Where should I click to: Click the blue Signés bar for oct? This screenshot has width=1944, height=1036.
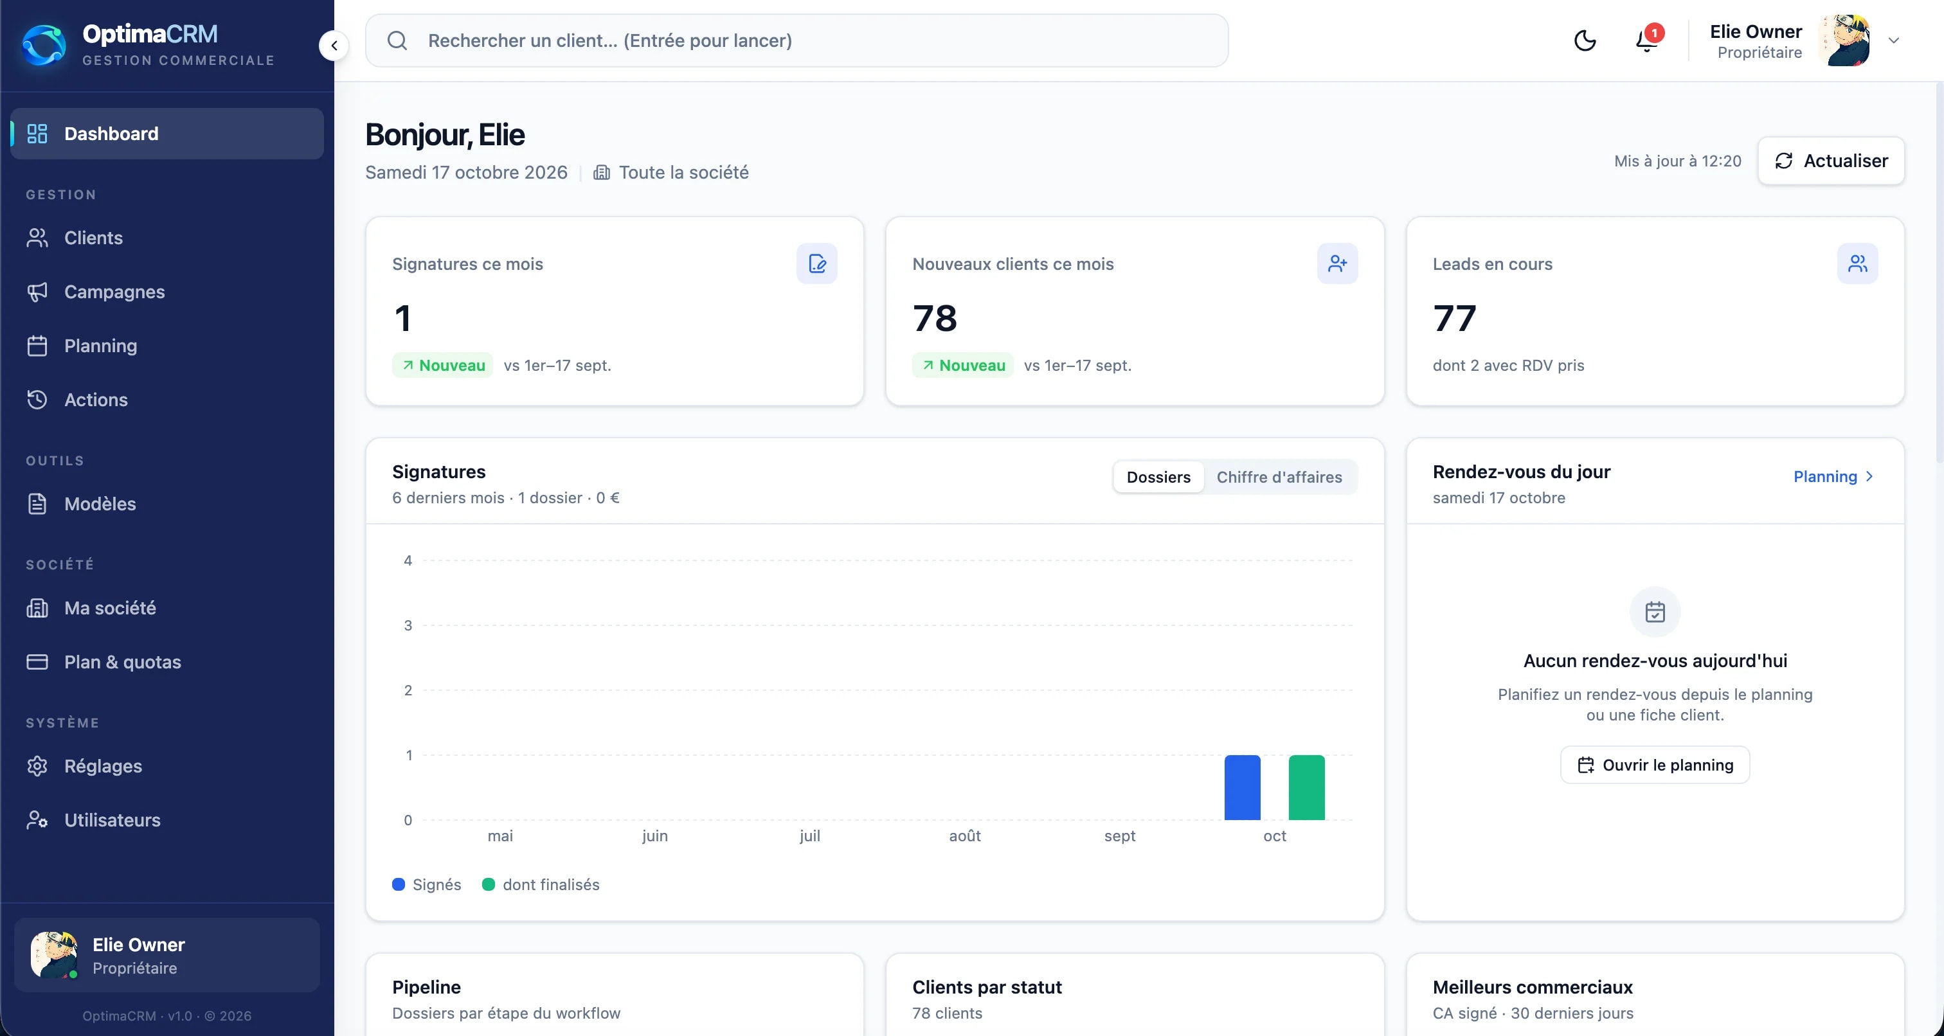coord(1242,788)
